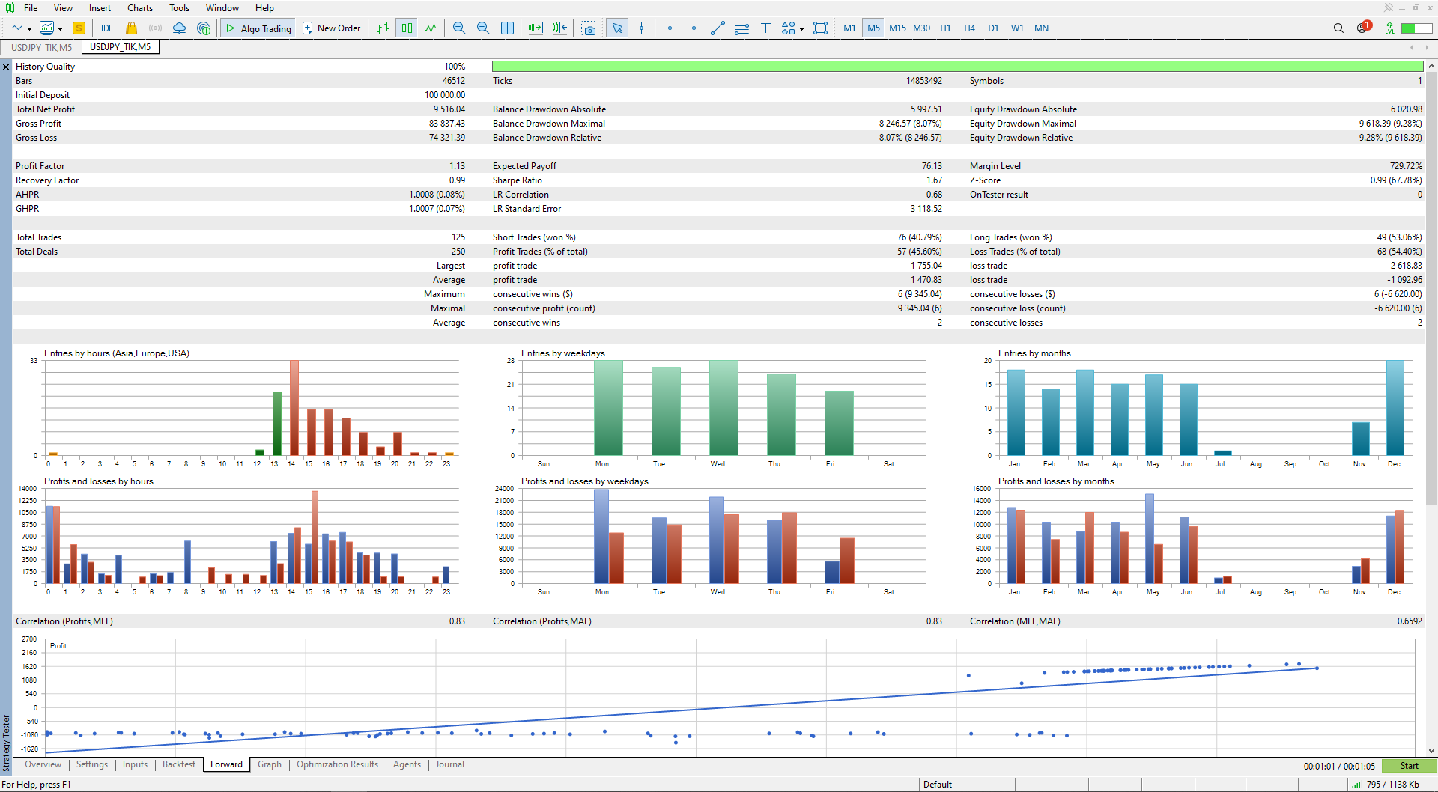Select the crosshair tool
The image size is (1438, 792).
click(x=642, y=28)
